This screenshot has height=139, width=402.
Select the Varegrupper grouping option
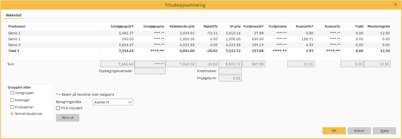coord(12,93)
